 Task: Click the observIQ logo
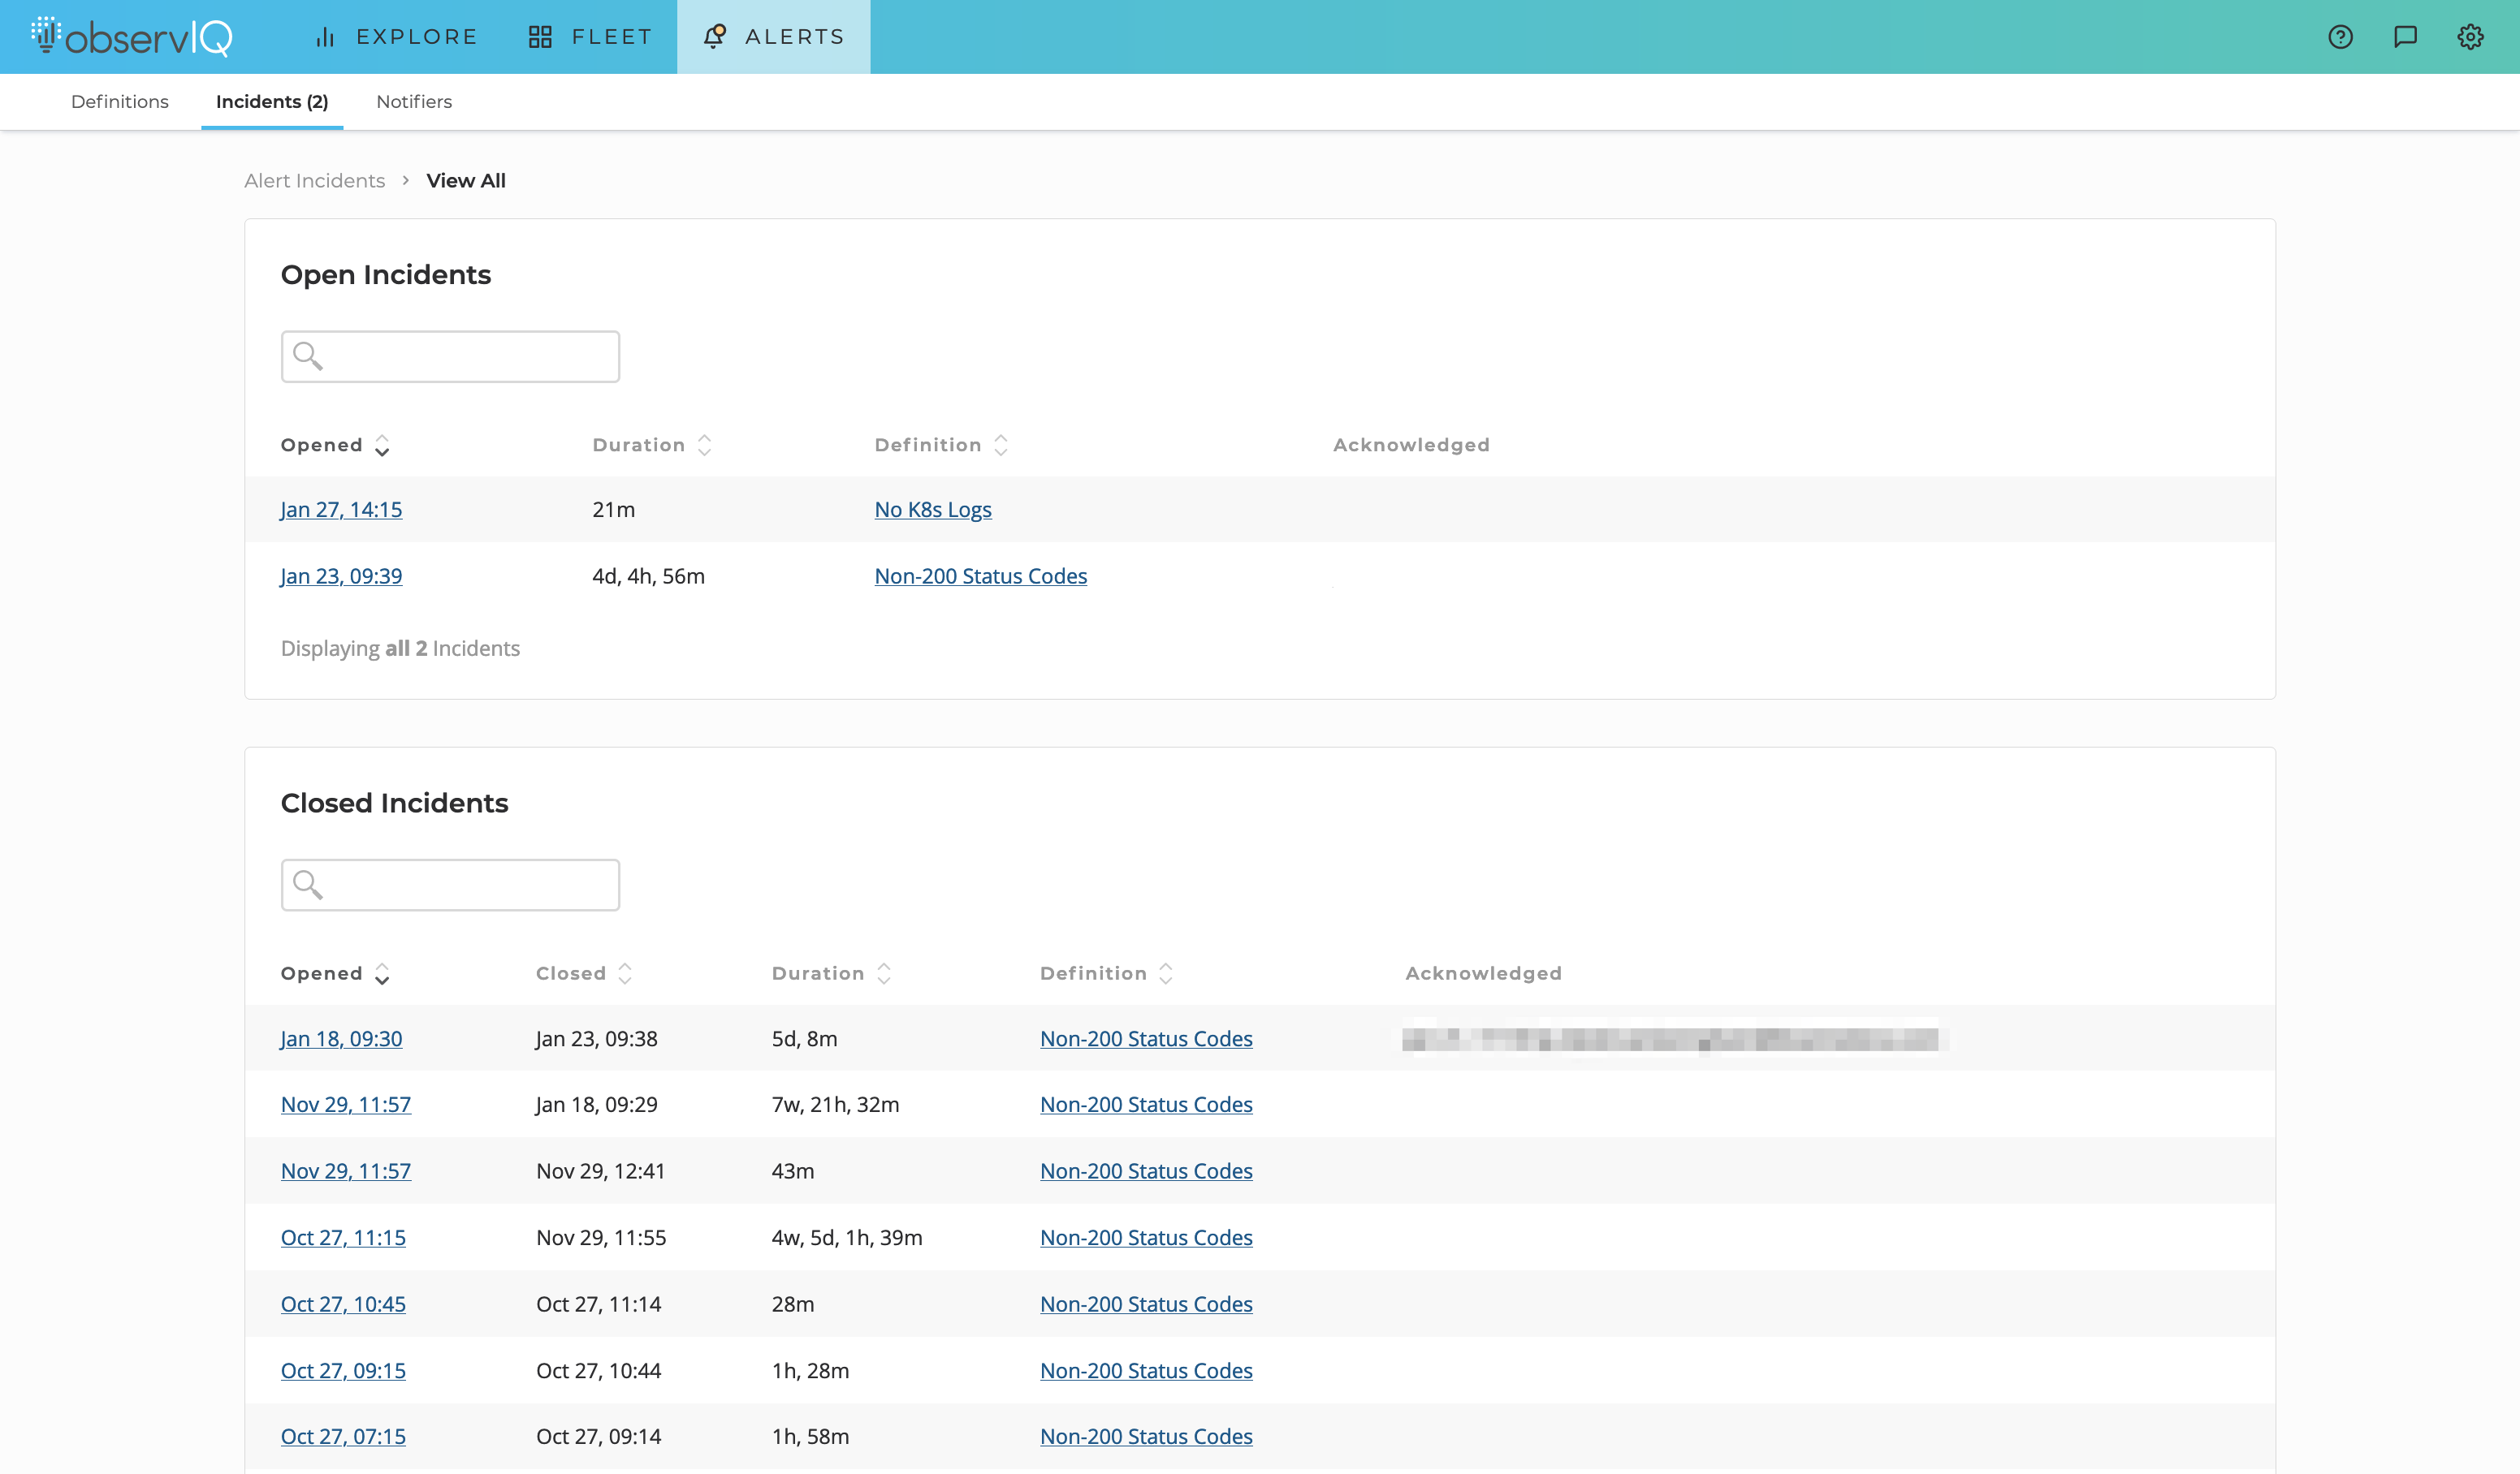[132, 37]
